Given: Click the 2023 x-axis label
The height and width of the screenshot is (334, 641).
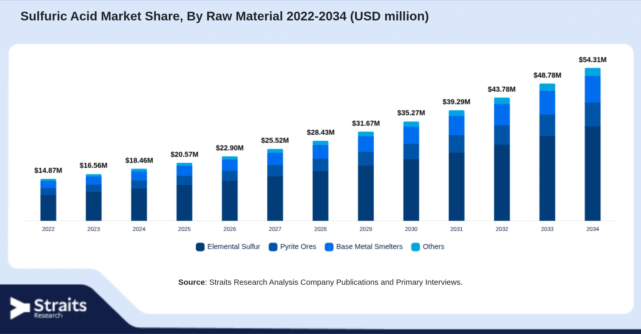Looking at the screenshot, I should pos(94,229).
